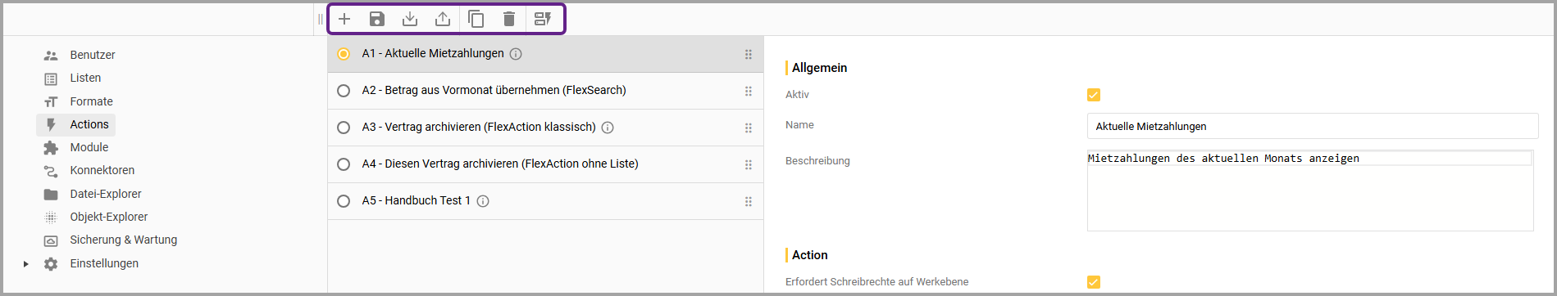Image resolution: width=1557 pixels, height=296 pixels.
Task: Click the list-with-lightning toolbar icon
Action: coord(543,19)
